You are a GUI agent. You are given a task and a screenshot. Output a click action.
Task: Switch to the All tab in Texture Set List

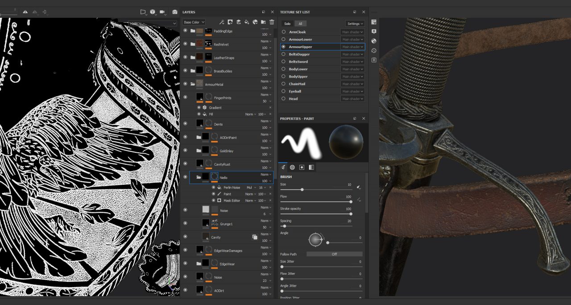click(x=300, y=24)
